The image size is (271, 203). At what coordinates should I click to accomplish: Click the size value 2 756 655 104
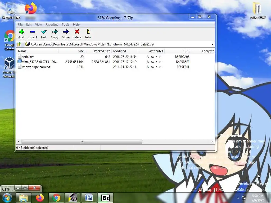pos(74,62)
